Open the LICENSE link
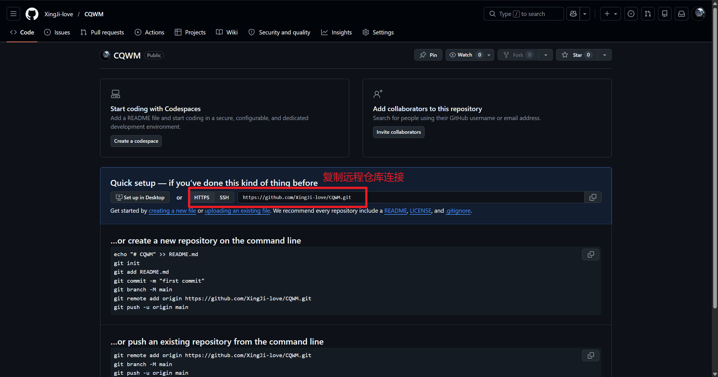The width and height of the screenshot is (718, 377). (420, 211)
